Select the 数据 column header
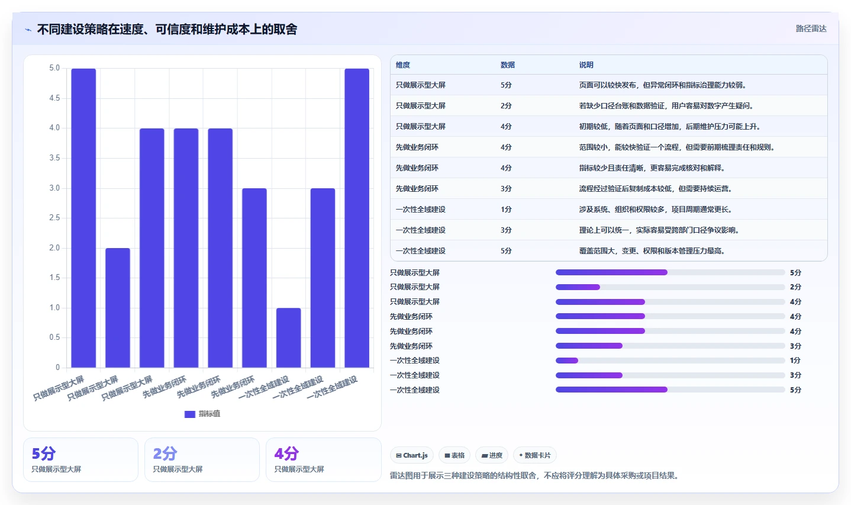Image resolution: width=851 pixels, height=505 pixels. tap(508, 65)
